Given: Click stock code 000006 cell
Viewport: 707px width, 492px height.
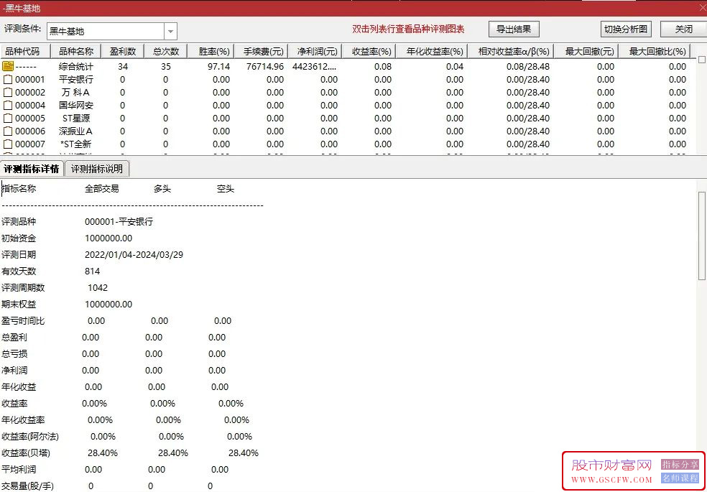Looking at the screenshot, I should (30, 131).
